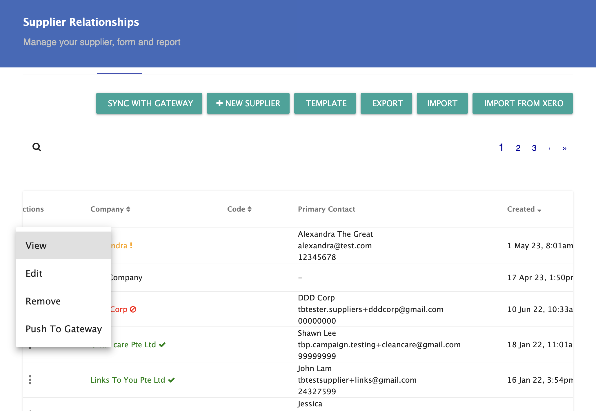Open the Links To You Pte Ltd company link
The image size is (596, 411).
click(x=128, y=380)
